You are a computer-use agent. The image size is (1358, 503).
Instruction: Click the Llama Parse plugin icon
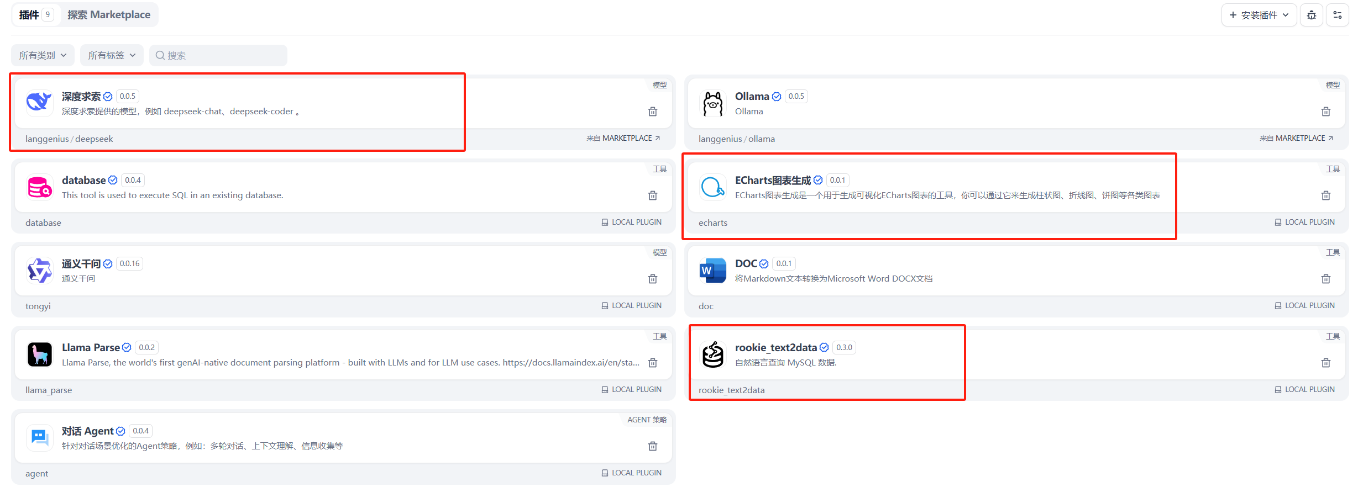(x=39, y=354)
